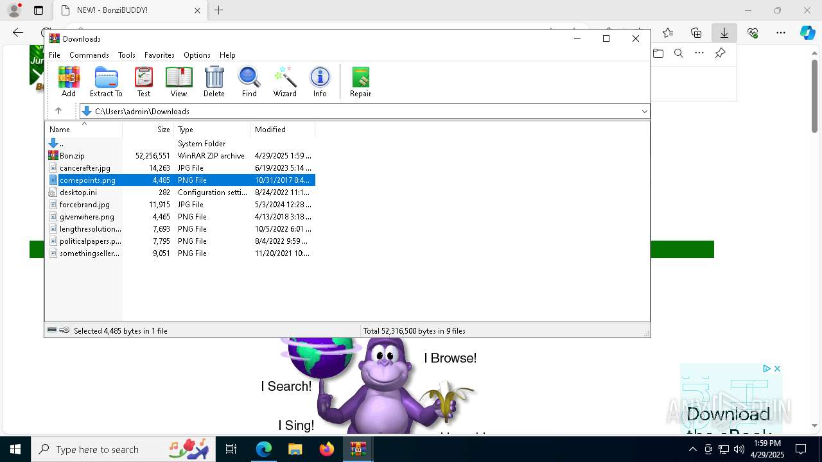Go back in Edge browser

tap(18, 33)
